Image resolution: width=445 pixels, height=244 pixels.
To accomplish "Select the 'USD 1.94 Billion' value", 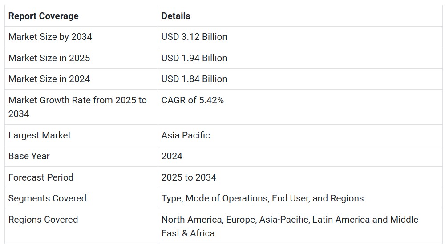I will [x=194, y=58].
